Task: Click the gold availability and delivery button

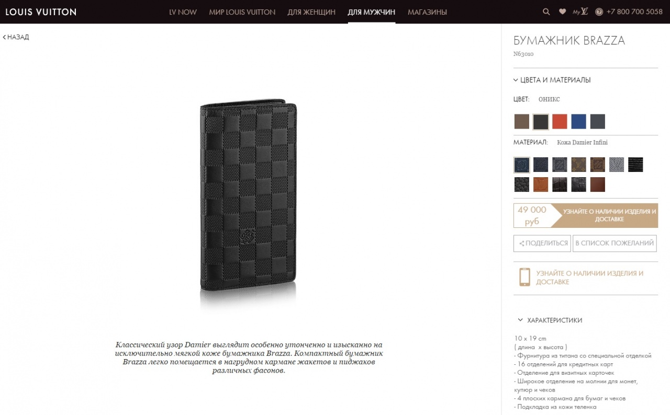Action: pyautogui.click(x=605, y=215)
